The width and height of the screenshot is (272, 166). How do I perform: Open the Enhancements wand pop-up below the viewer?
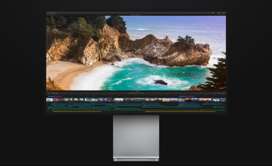[x=51, y=91]
